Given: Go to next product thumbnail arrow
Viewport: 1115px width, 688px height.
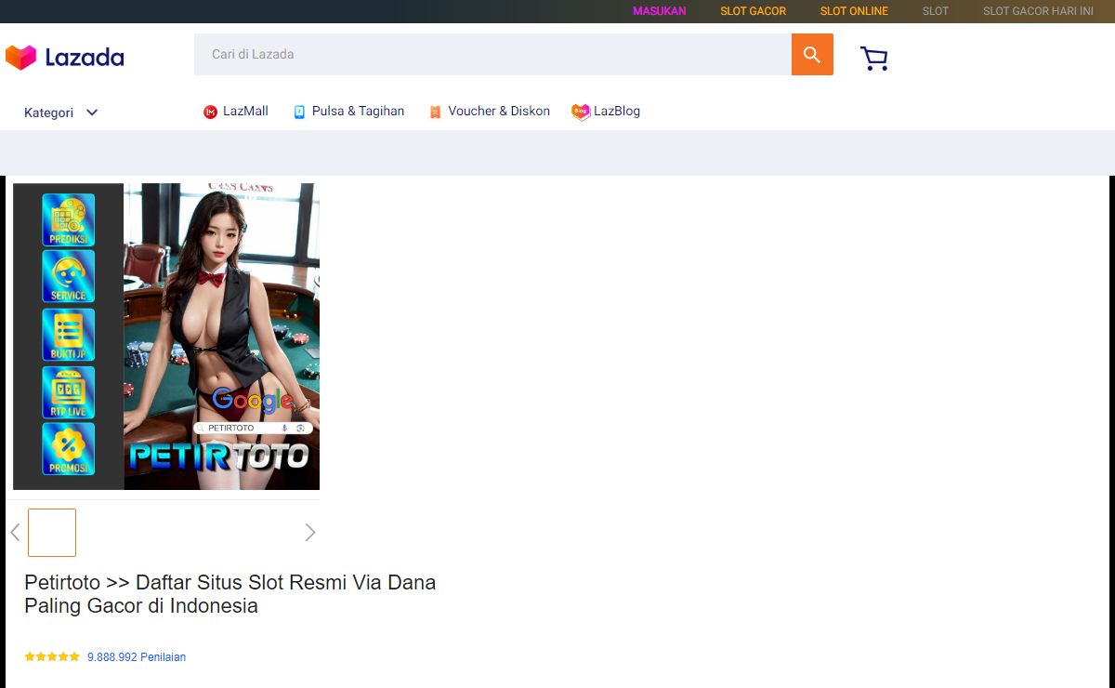Looking at the screenshot, I should [310, 533].
